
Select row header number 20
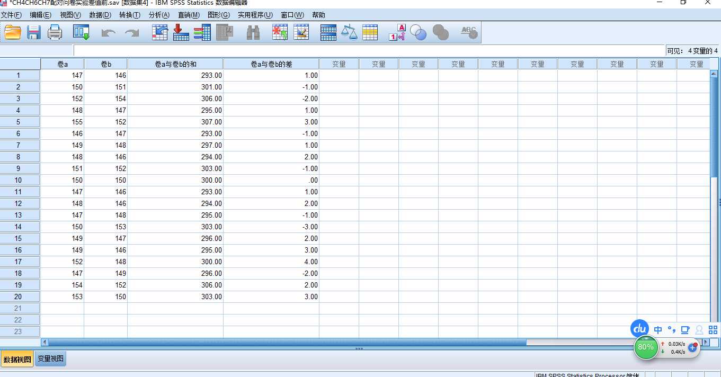(x=20, y=297)
